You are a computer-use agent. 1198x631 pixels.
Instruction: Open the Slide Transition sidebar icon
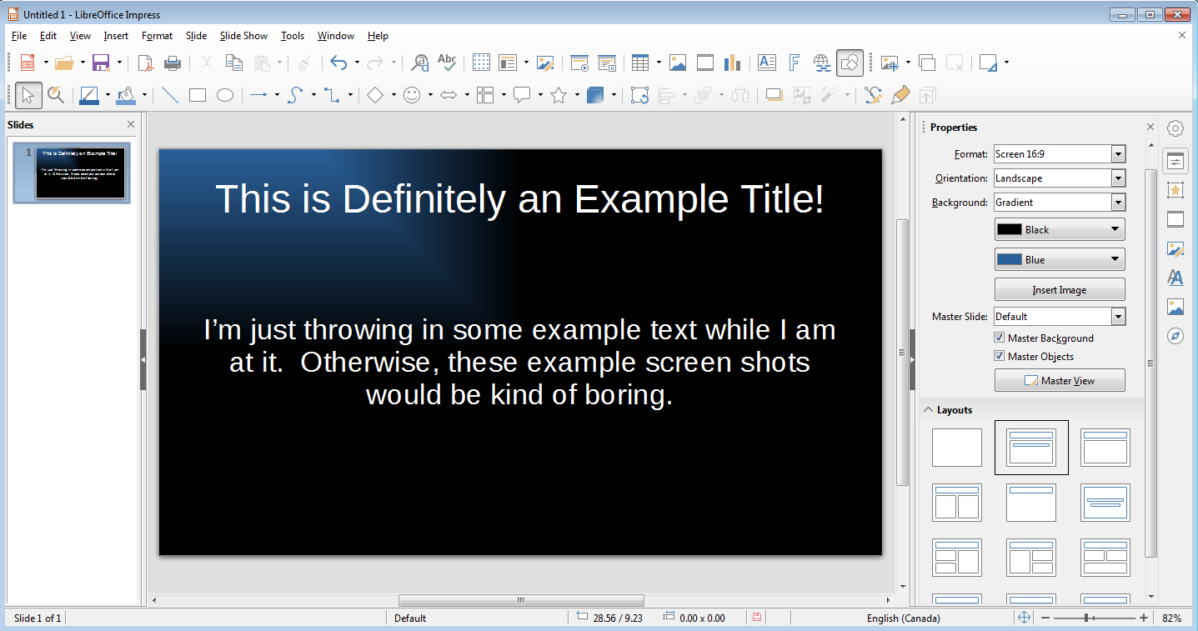(x=1175, y=219)
